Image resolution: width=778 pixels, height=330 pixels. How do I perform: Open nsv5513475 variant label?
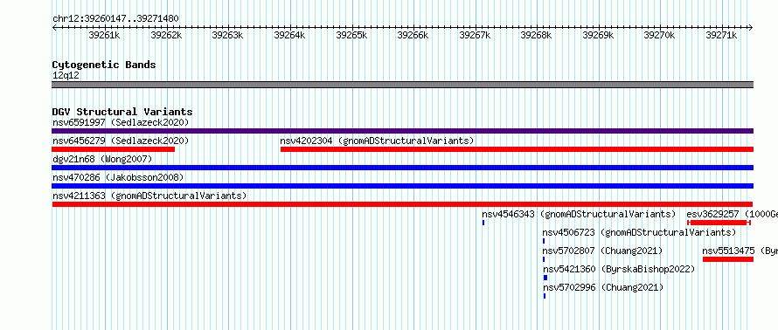pos(740,251)
